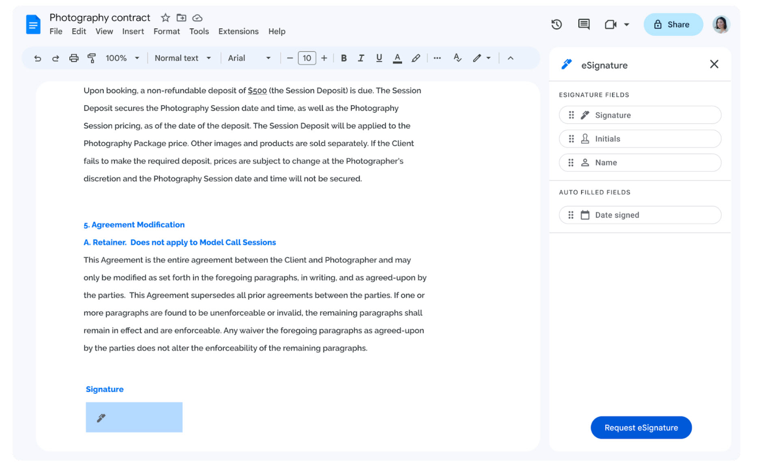This screenshot has height=463, width=757.
Task: Open the Arial font dropdown
Action: (249, 58)
